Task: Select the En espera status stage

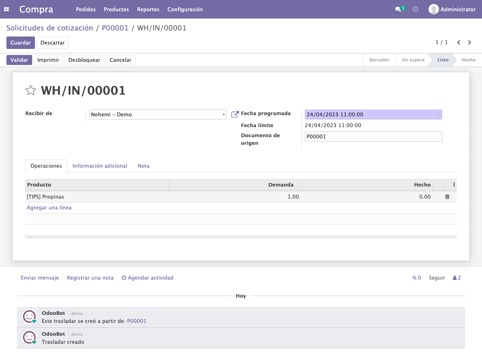Action: point(413,60)
